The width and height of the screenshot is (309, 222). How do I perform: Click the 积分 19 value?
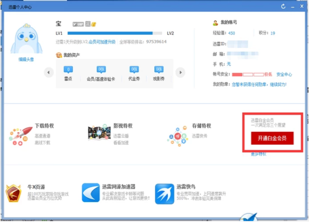pyautogui.click(x=273, y=33)
